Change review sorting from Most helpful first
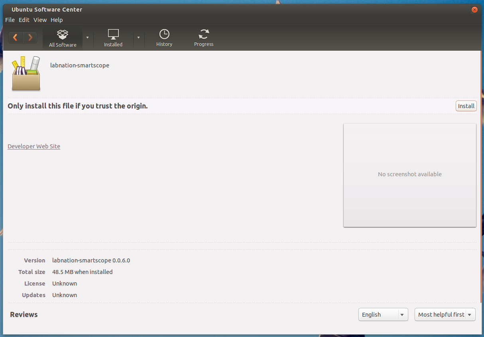This screenshot has width=484, height=337. [x=445, y=314]
